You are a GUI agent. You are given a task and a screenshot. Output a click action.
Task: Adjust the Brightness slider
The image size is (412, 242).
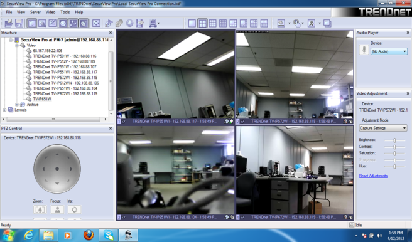coord(394,140)
